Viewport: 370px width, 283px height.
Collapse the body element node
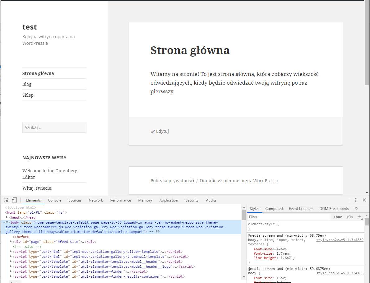(x=7, y=222)
